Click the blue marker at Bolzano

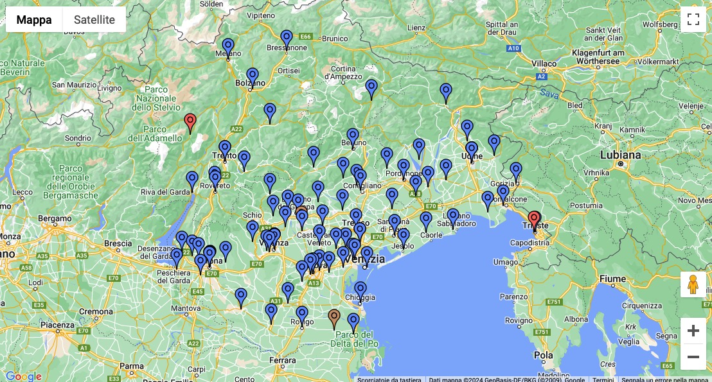253,76
